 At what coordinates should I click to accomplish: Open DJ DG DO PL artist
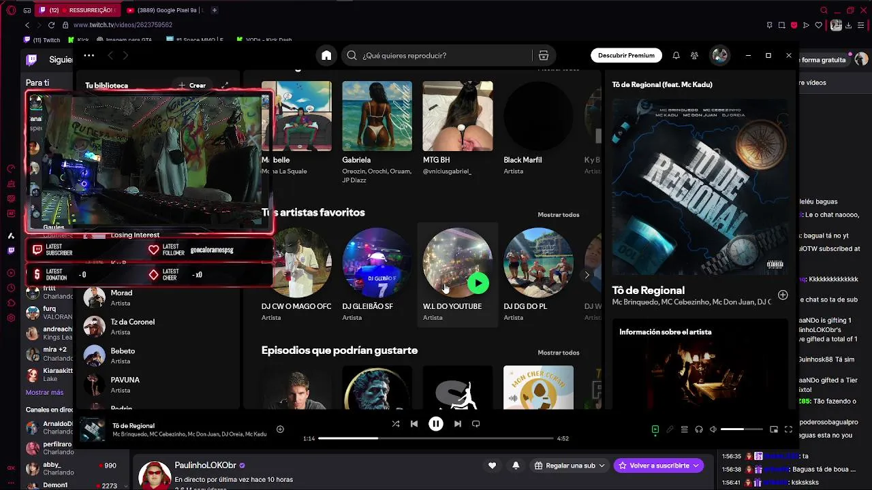coord(538,263)
